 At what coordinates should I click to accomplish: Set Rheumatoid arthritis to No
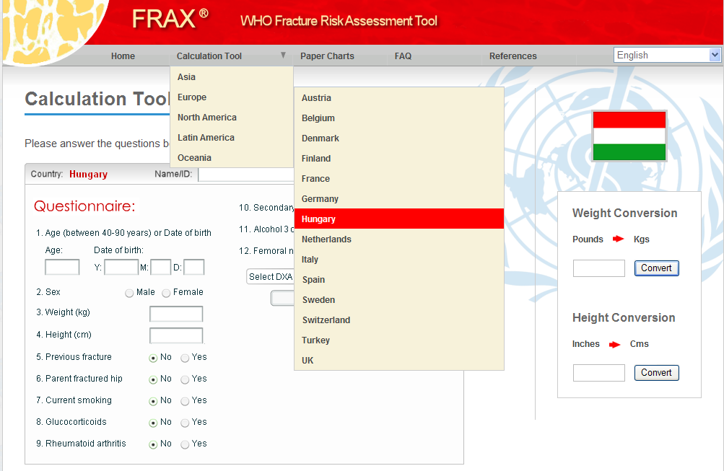coord(153,445)
